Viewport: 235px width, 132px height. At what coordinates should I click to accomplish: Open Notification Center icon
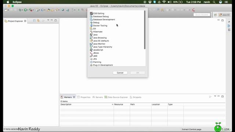[x=226, y=2]
